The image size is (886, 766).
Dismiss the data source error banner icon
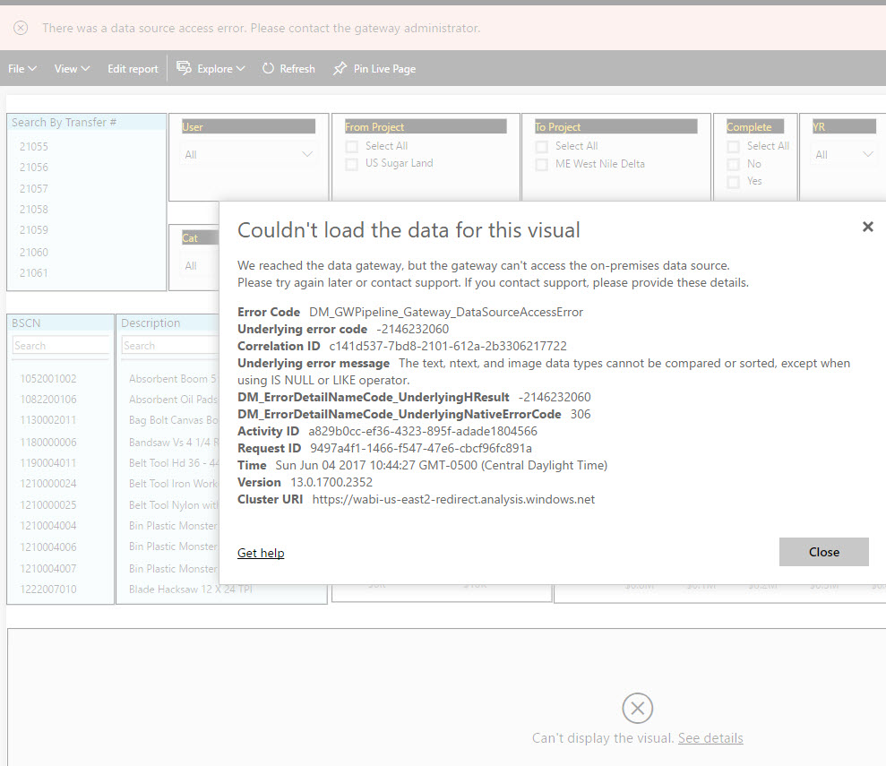(x=21, y=28)
